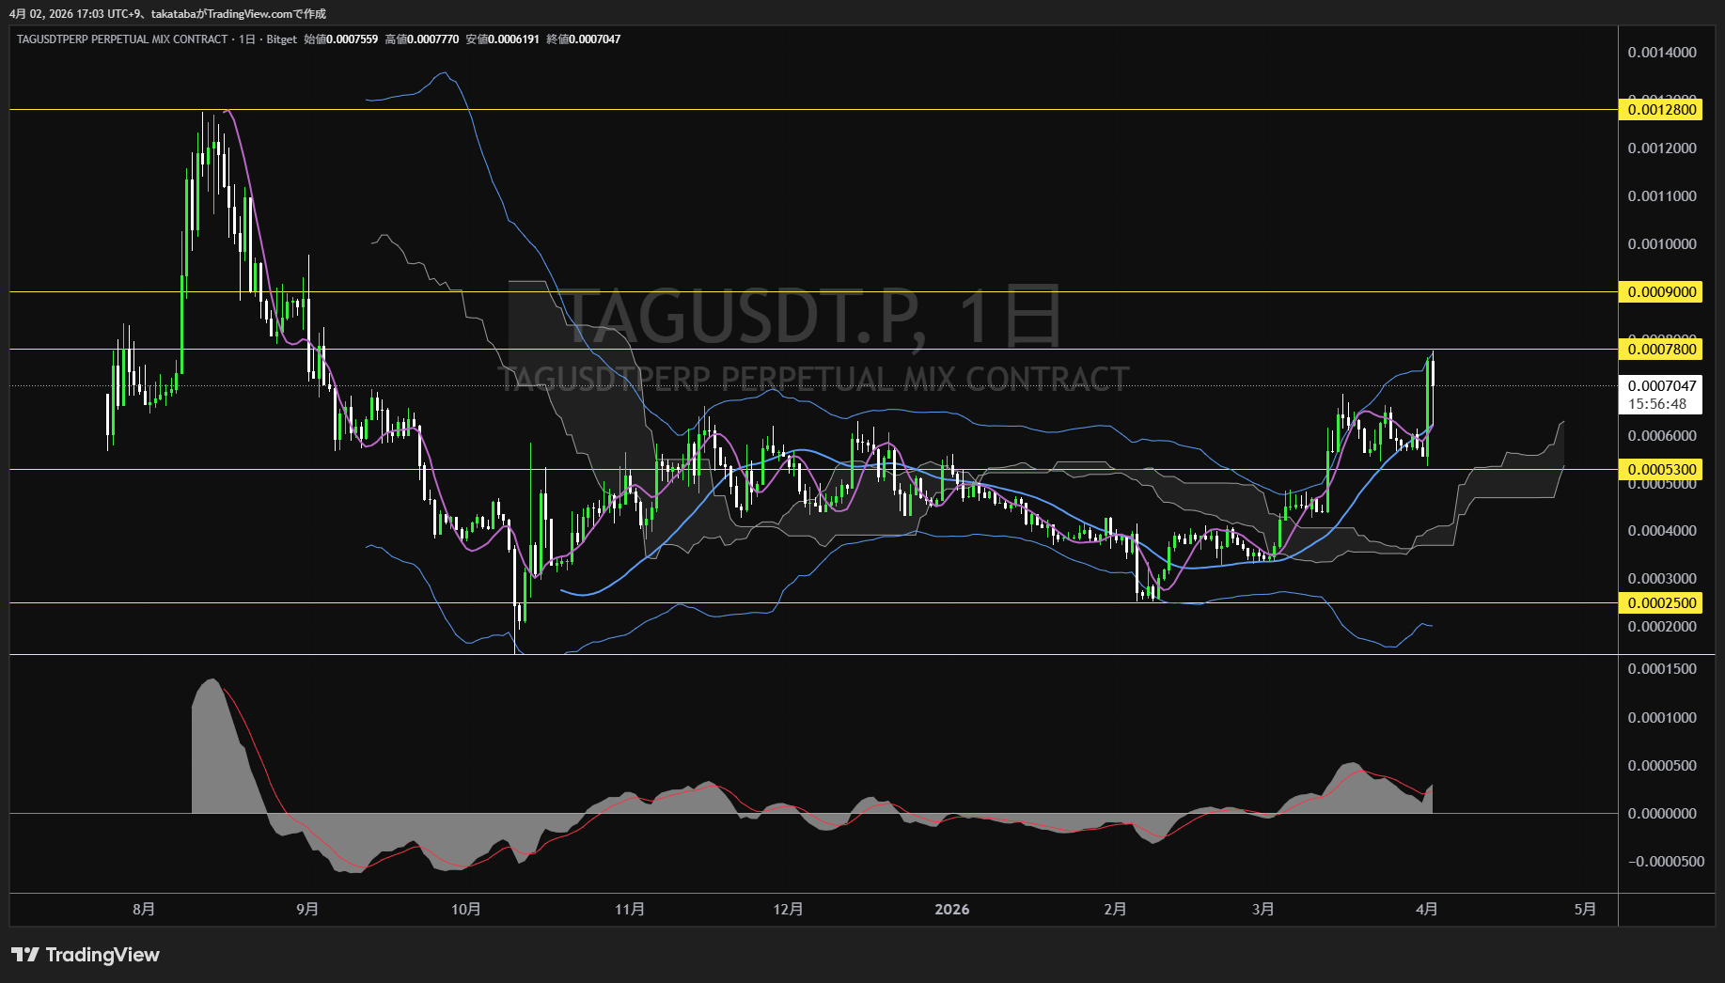Click the 5月 time axis label

coord(1585,909)
